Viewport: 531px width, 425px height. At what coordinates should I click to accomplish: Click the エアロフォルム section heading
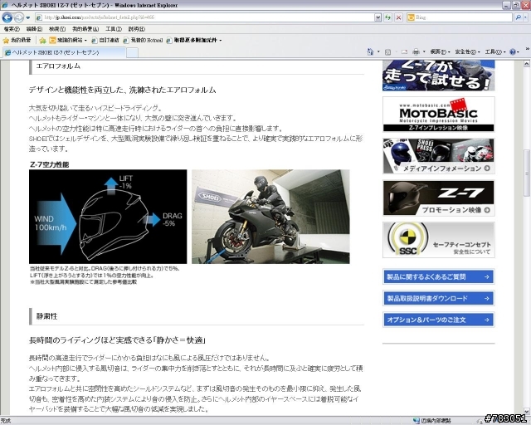58,66
